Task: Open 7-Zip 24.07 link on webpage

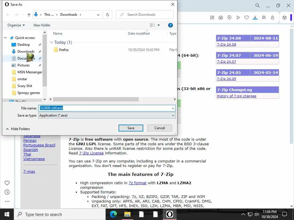Action: click(227, 62)
